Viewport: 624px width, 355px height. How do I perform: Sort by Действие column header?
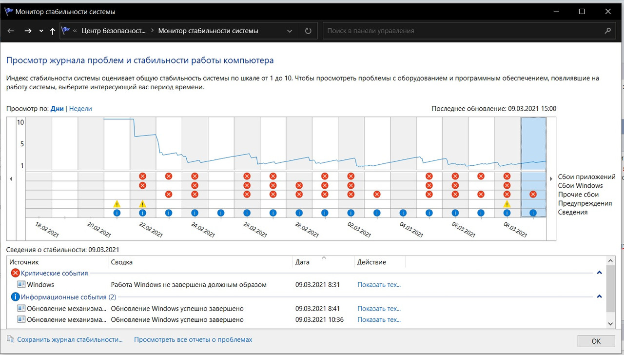(x=380, y=262)
